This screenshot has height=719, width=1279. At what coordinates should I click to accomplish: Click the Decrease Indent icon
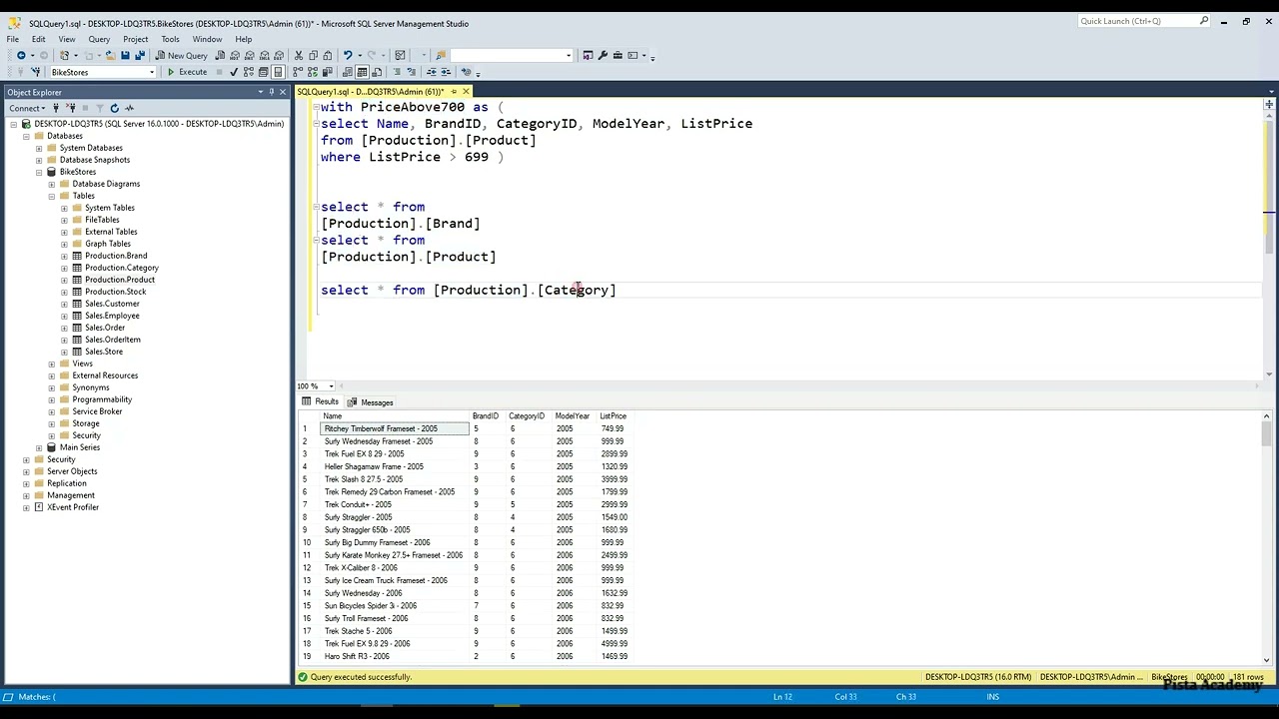(x=432, y=72)
